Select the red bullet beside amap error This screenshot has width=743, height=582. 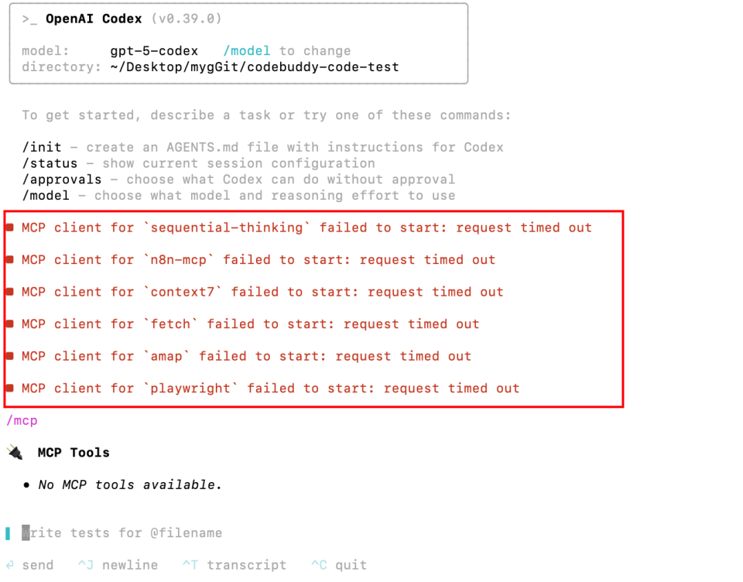point(10,356)
